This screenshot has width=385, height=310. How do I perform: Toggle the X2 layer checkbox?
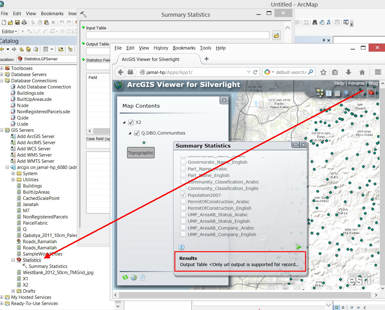[131, 122]
